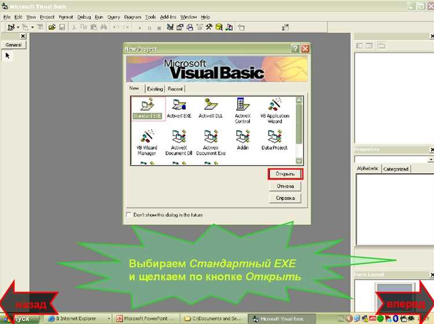434x324 pixels.
Task: Choose the Data Project icon
Action: [274, 140]
